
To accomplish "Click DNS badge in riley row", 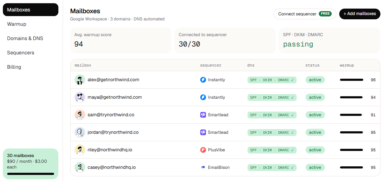I will (x=272, y=150).
